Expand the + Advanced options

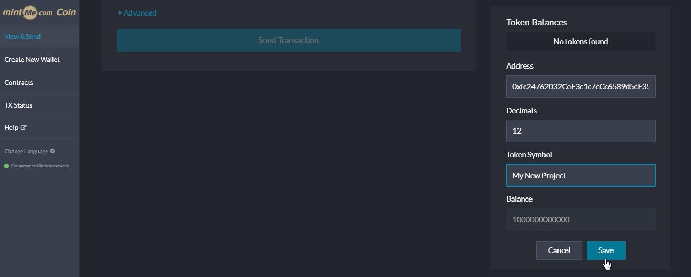click(137, 13)
